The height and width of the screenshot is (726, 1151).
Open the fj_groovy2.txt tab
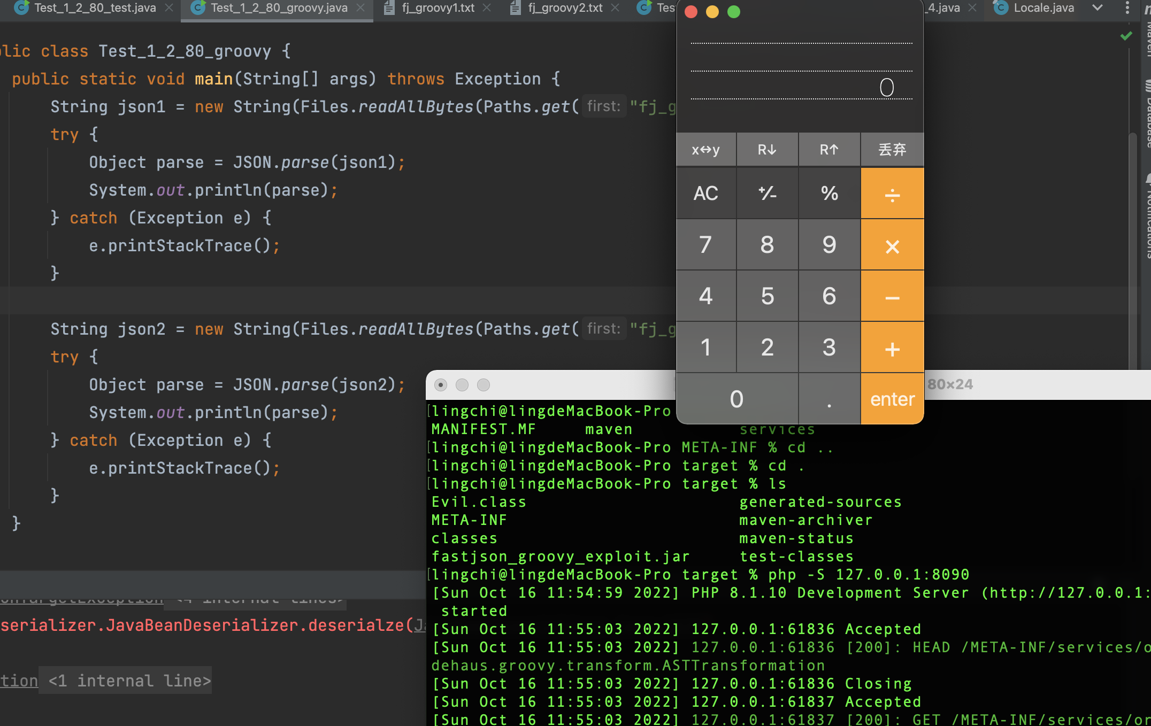tap(565, 7)
